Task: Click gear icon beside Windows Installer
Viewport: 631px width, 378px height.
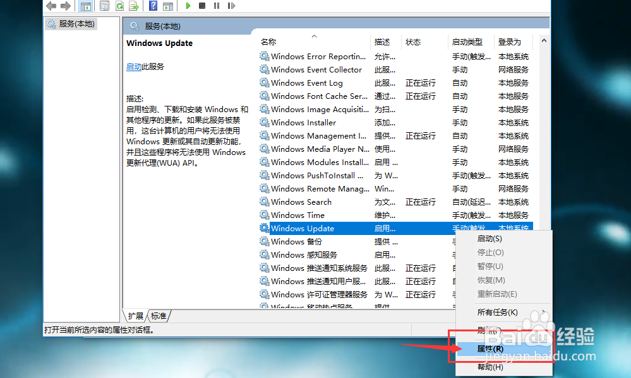Action: [x=265, y=122]
